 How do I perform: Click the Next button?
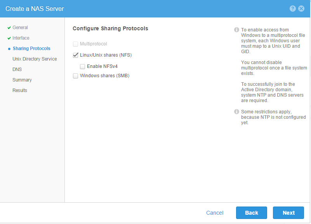288,213
